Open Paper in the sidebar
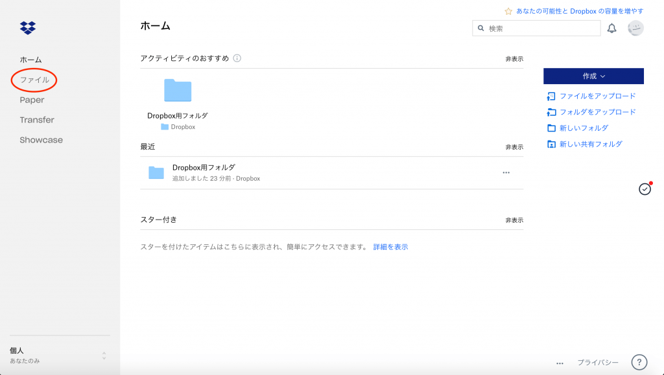The height and width of the screenshot is (375, 664). pyautogui.click(x=32, y=100)
